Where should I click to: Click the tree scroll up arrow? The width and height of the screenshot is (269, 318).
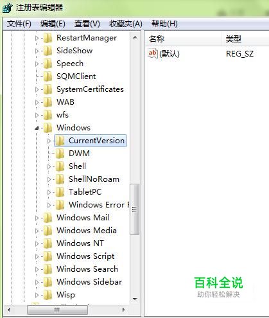pyautogui.click(x=135, y=38)
